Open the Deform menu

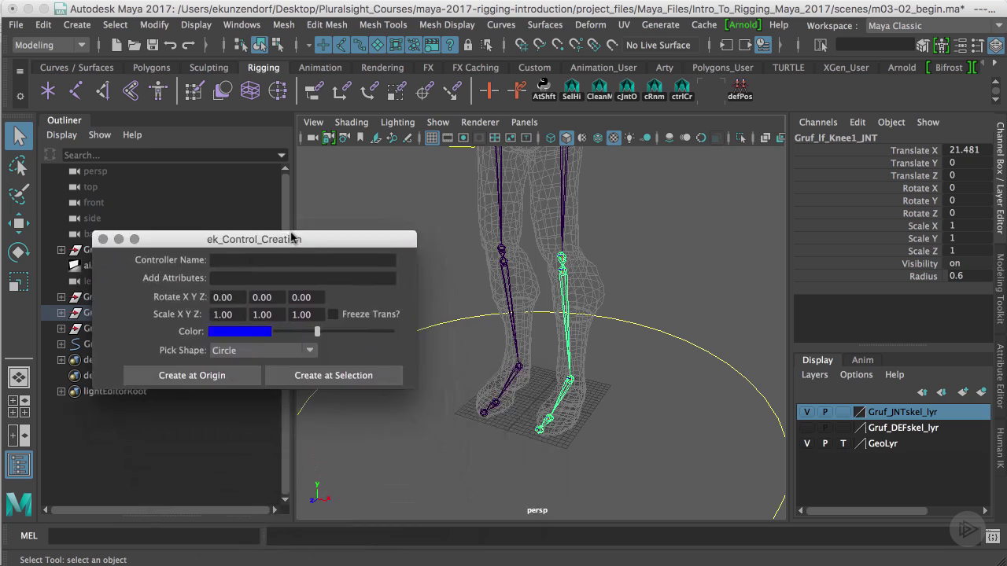click(x=590, y=25)
